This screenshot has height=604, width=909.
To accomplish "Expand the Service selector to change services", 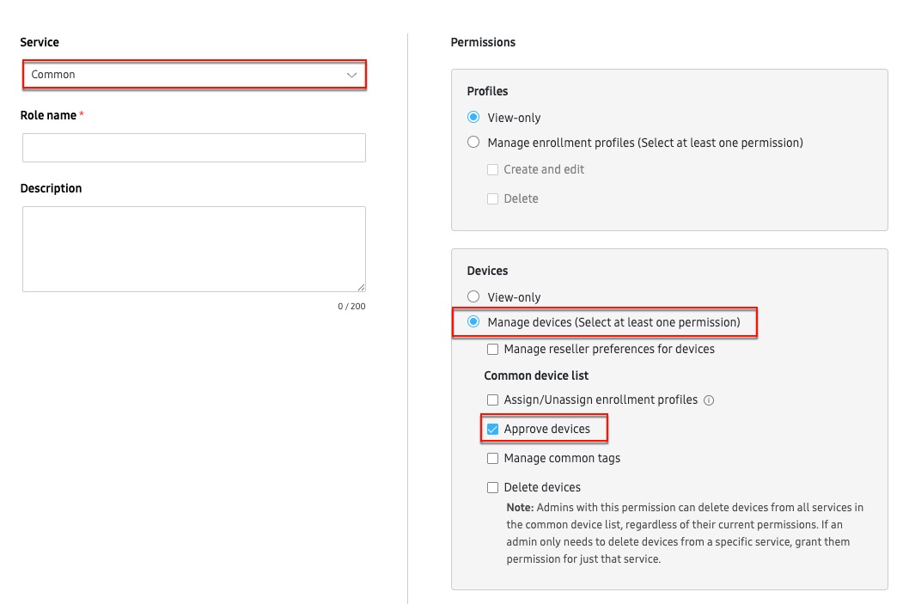I will click(x=193, y=75).
